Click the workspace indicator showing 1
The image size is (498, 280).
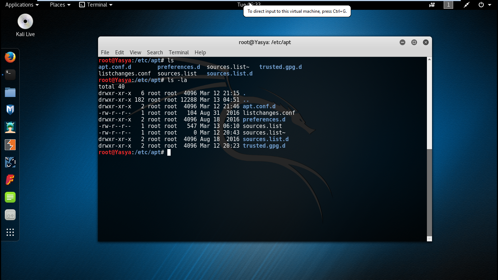point(448,5)
